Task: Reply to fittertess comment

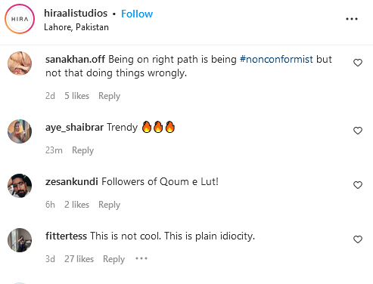Action: point(113,259)
